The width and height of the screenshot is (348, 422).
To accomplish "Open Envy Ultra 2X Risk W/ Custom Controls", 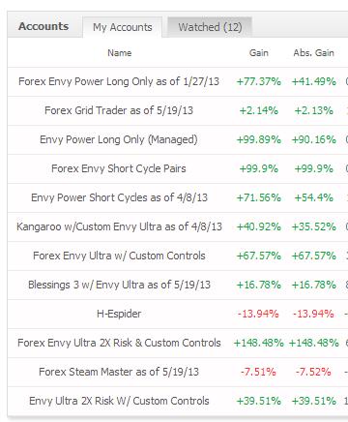I will click(x=119, y=401).
